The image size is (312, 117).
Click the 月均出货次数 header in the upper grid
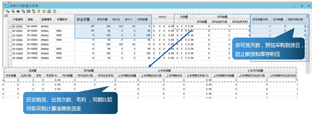[221, 21]
